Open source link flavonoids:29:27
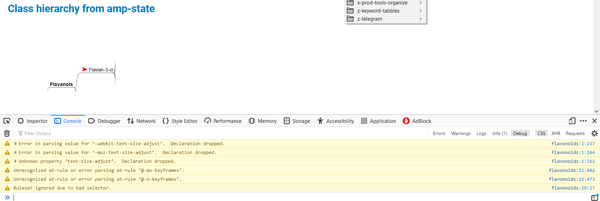Screen dimensions: 600x201 [573, 188]
